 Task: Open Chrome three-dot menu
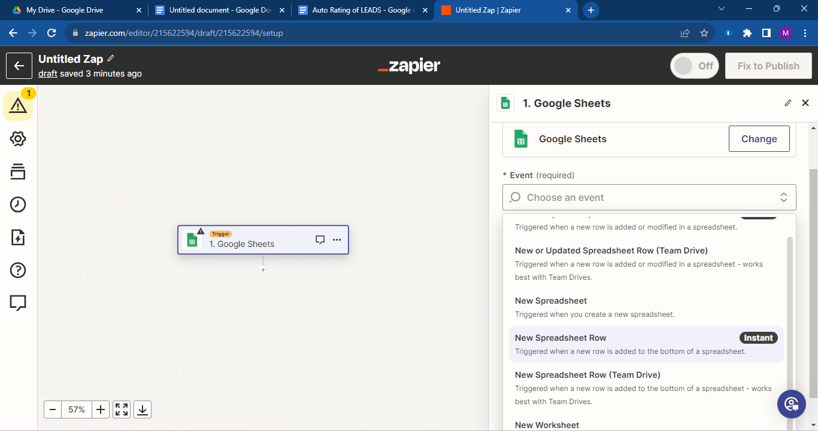click(x=805, y=33)
